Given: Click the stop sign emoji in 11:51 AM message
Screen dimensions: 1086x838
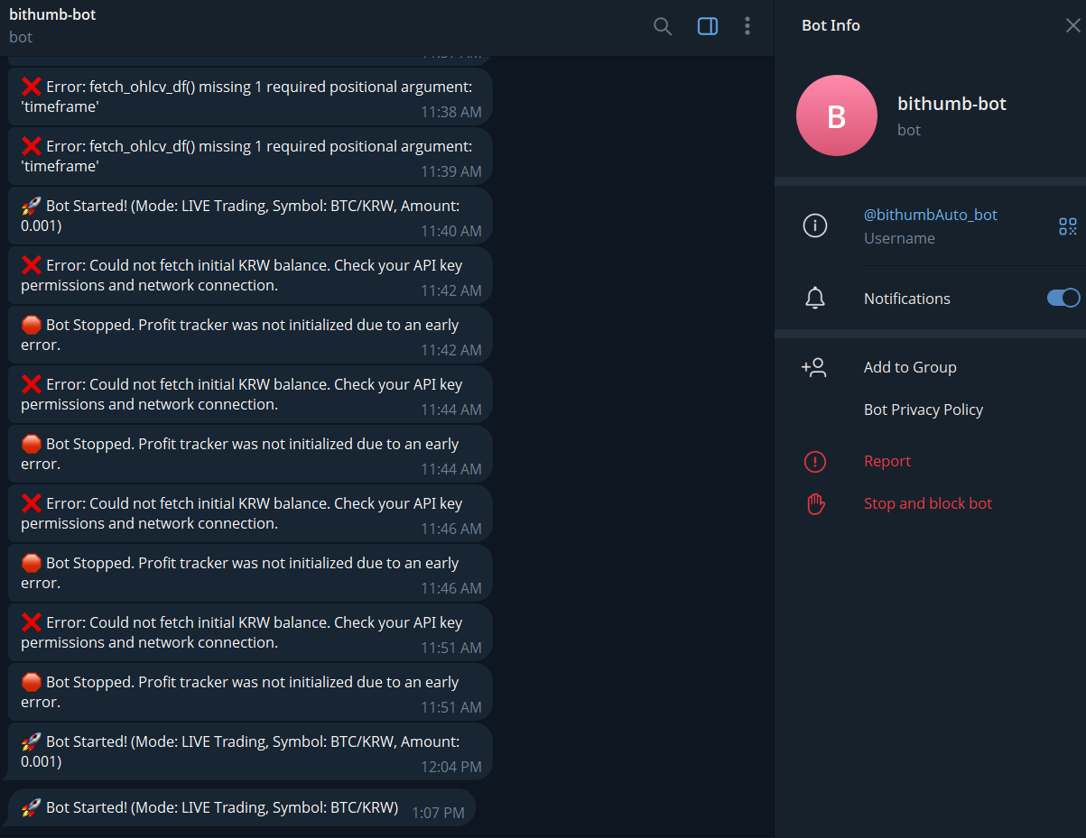Looking at the screenshot, I should (32, 682).
